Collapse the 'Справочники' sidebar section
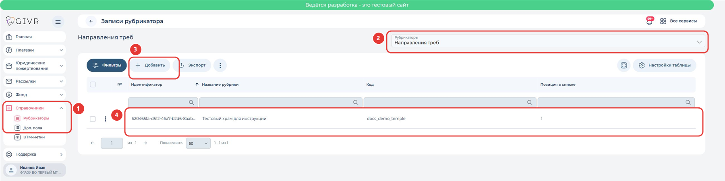 (34, 108)
